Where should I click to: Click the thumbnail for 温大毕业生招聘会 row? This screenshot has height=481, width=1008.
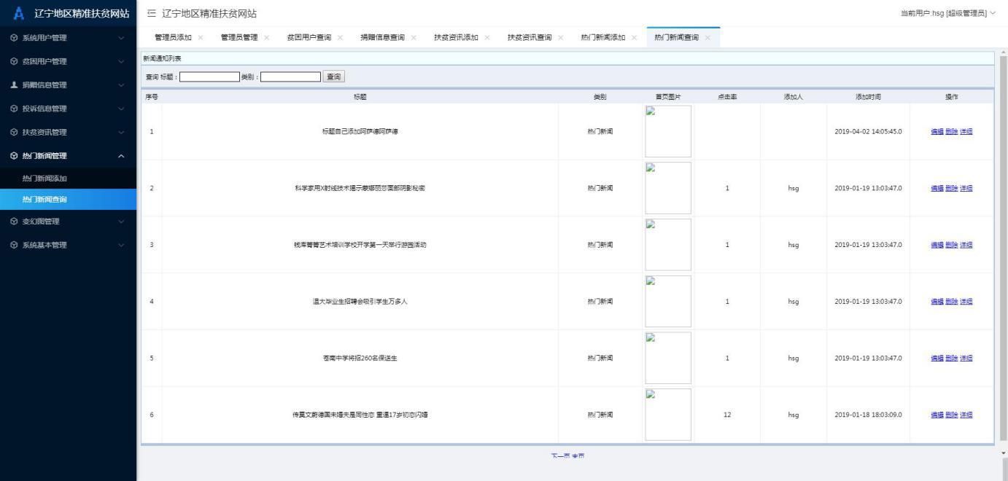[x=668, y=302]
